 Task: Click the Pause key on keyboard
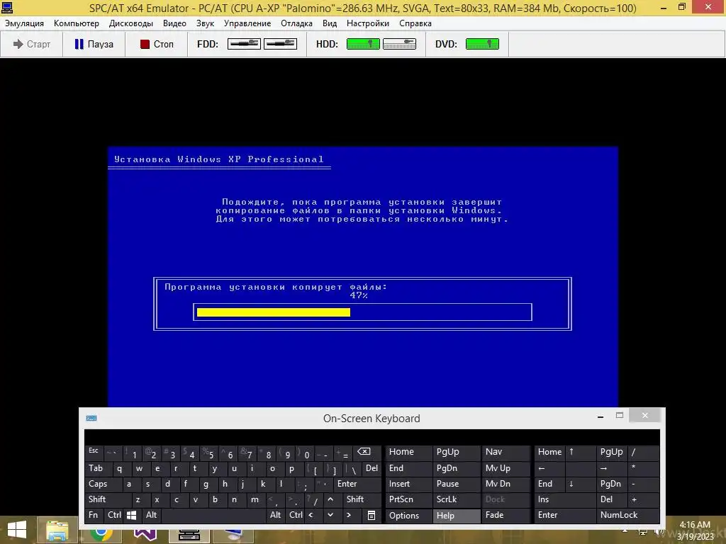pyautogui.click(x=456, y=484)
